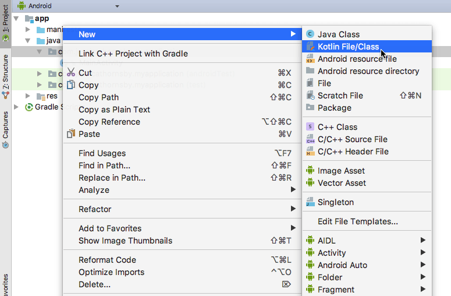Choose Find Usages from the context menu
This screenshot has height=296, width=451.
tap(102, 153)
